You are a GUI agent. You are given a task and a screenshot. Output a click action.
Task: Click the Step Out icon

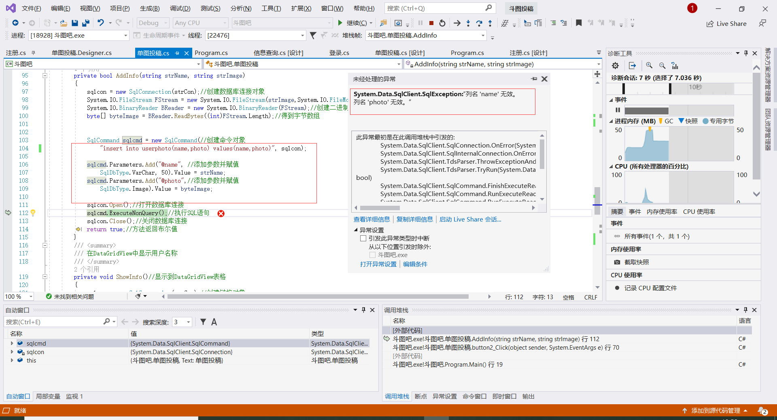click(x=490, y=23)
